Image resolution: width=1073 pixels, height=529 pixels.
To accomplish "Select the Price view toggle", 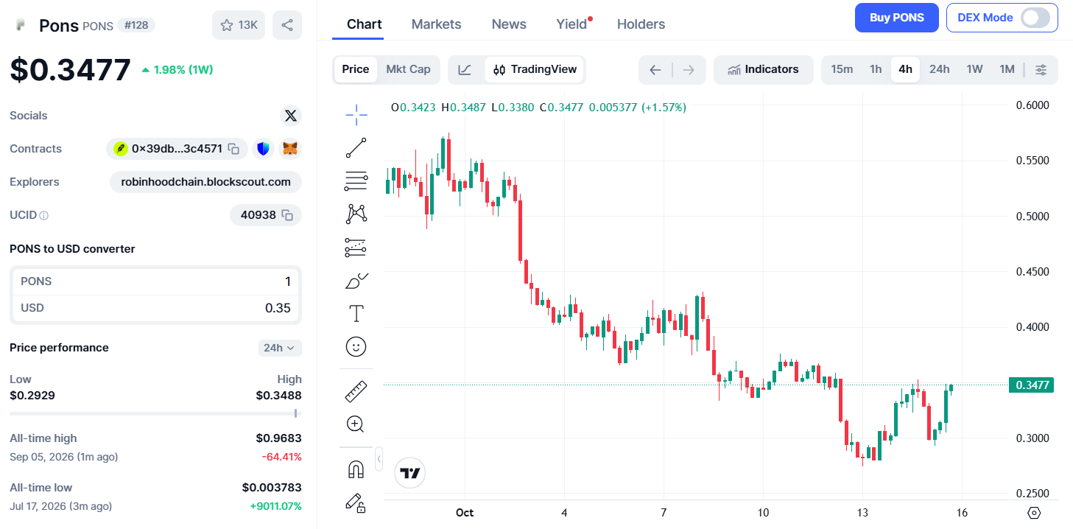I will 356,69.
